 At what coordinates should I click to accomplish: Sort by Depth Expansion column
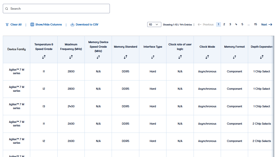261,57
